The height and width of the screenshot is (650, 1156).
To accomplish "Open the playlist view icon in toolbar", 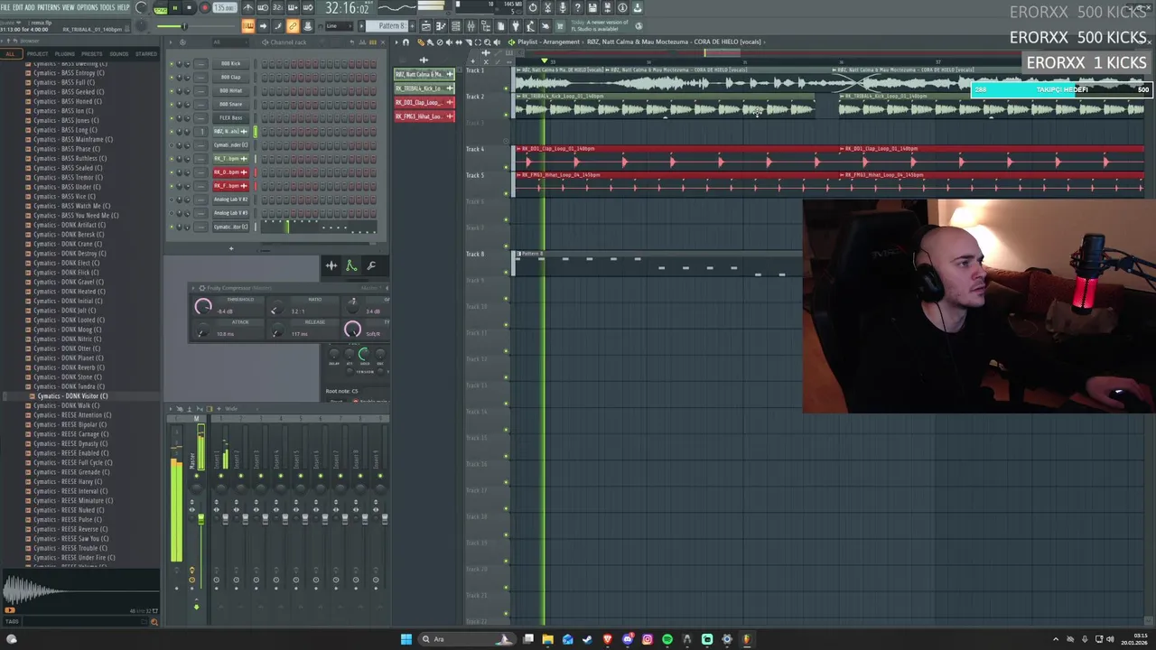I will 426,26.
